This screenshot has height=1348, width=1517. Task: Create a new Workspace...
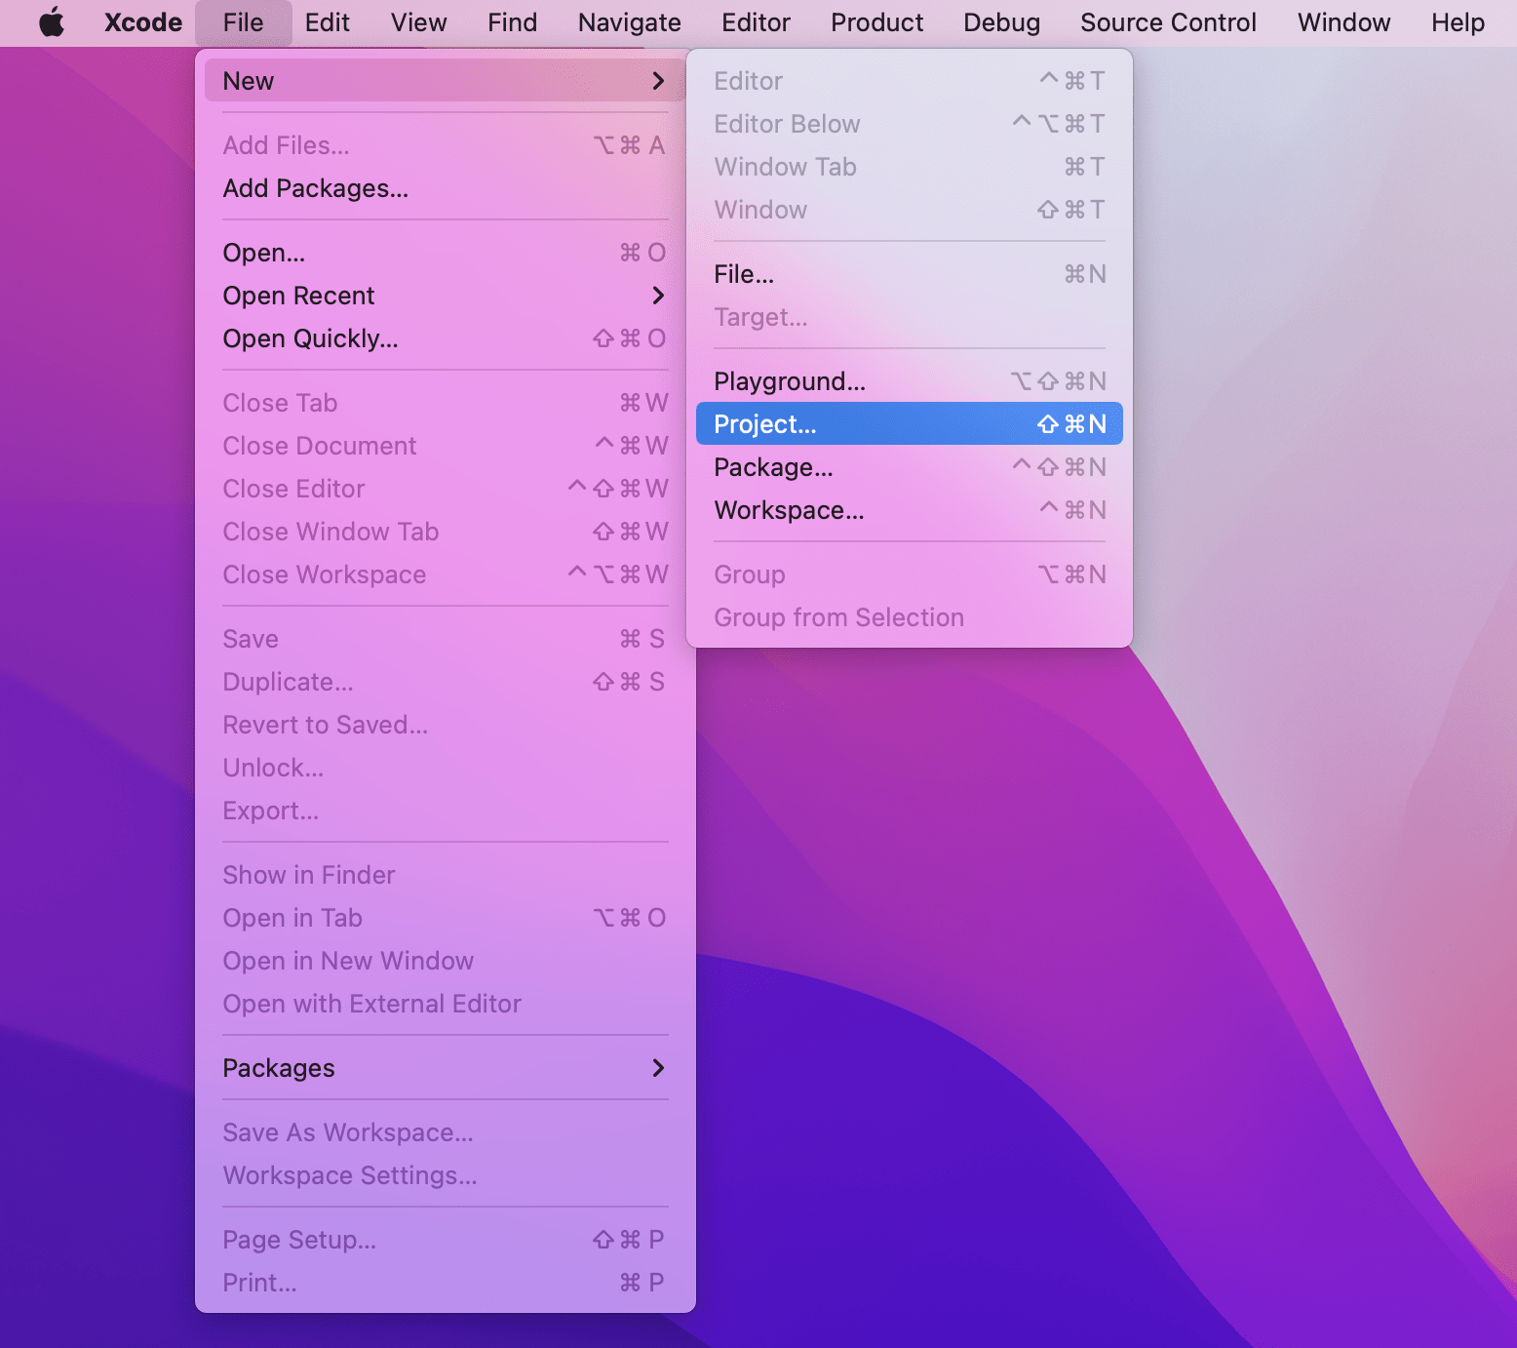tap(910, 510)
